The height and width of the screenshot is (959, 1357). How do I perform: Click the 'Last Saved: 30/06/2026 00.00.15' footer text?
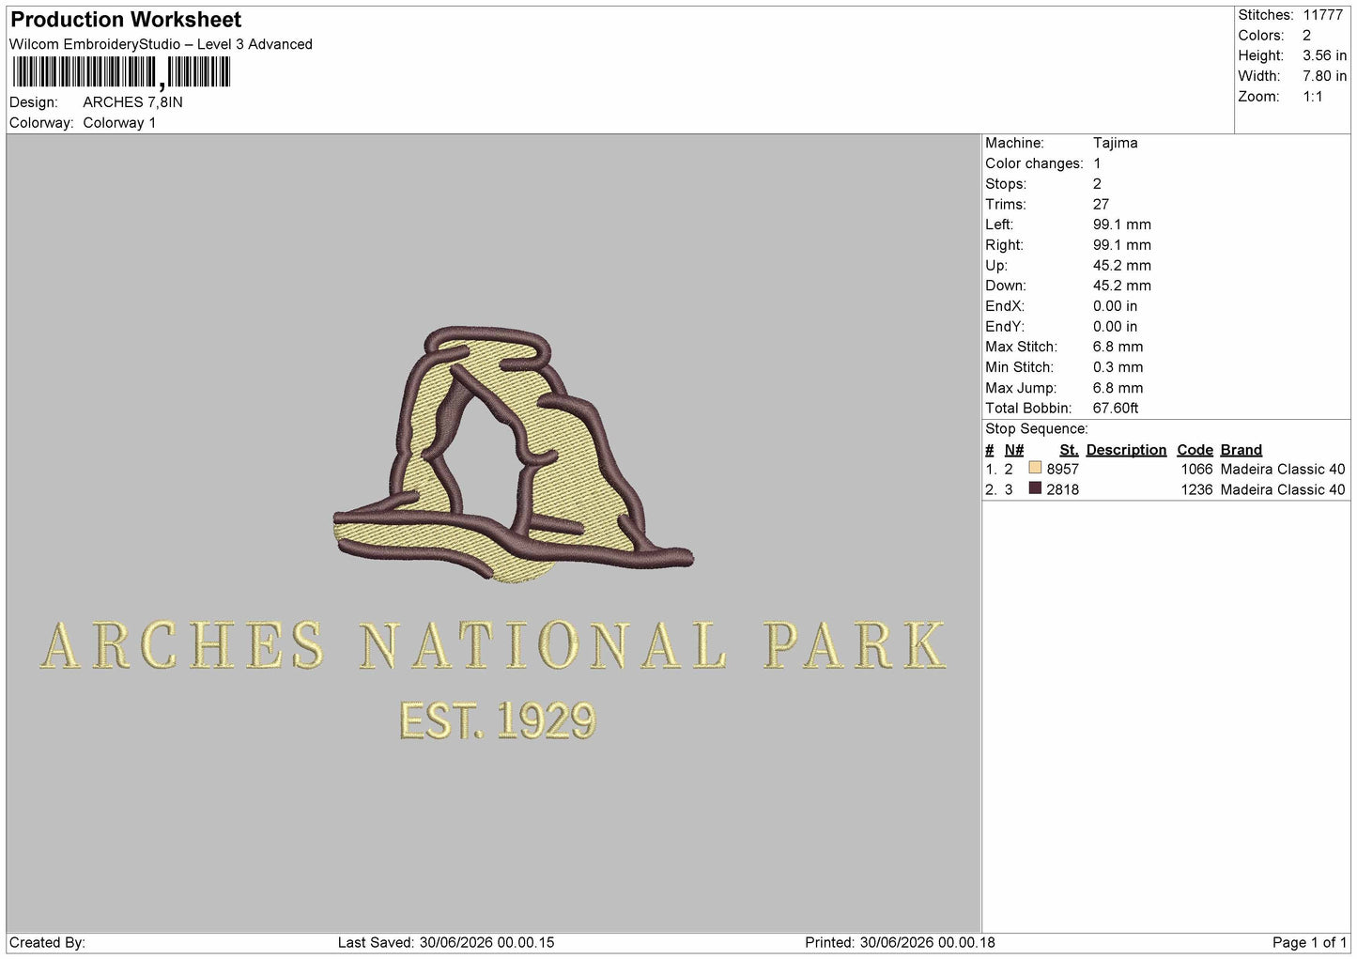[x=446, y=942]
